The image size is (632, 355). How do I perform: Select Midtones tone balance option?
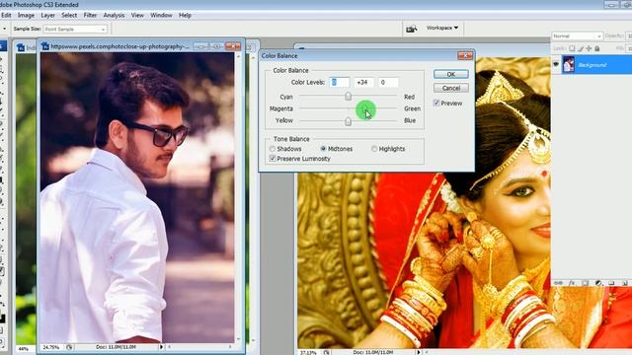coord(323,149)
